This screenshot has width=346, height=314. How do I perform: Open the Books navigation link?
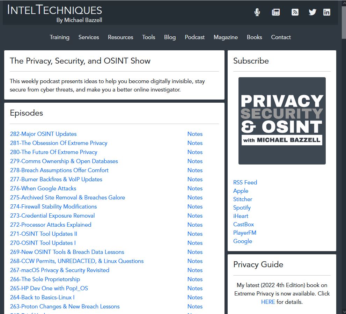tap(255, 37)
